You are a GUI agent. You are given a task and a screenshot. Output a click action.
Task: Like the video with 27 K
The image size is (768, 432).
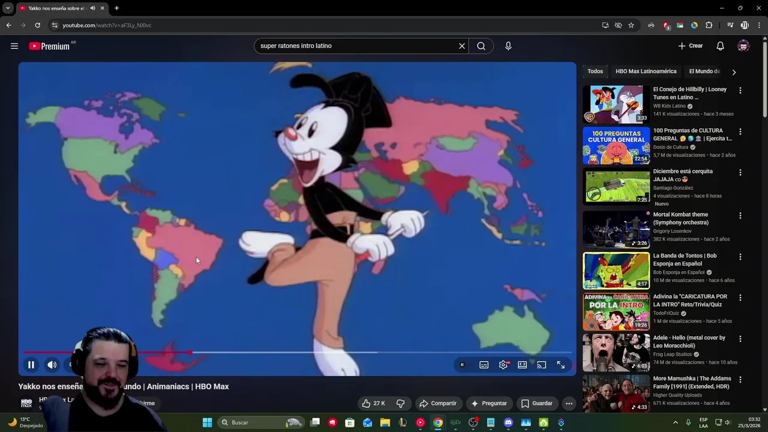(373, 403)
